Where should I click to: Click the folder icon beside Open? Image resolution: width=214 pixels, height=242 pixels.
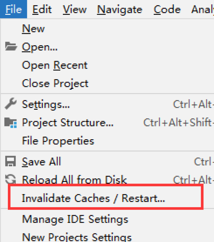pyautogui.click(x=11, y=46)
